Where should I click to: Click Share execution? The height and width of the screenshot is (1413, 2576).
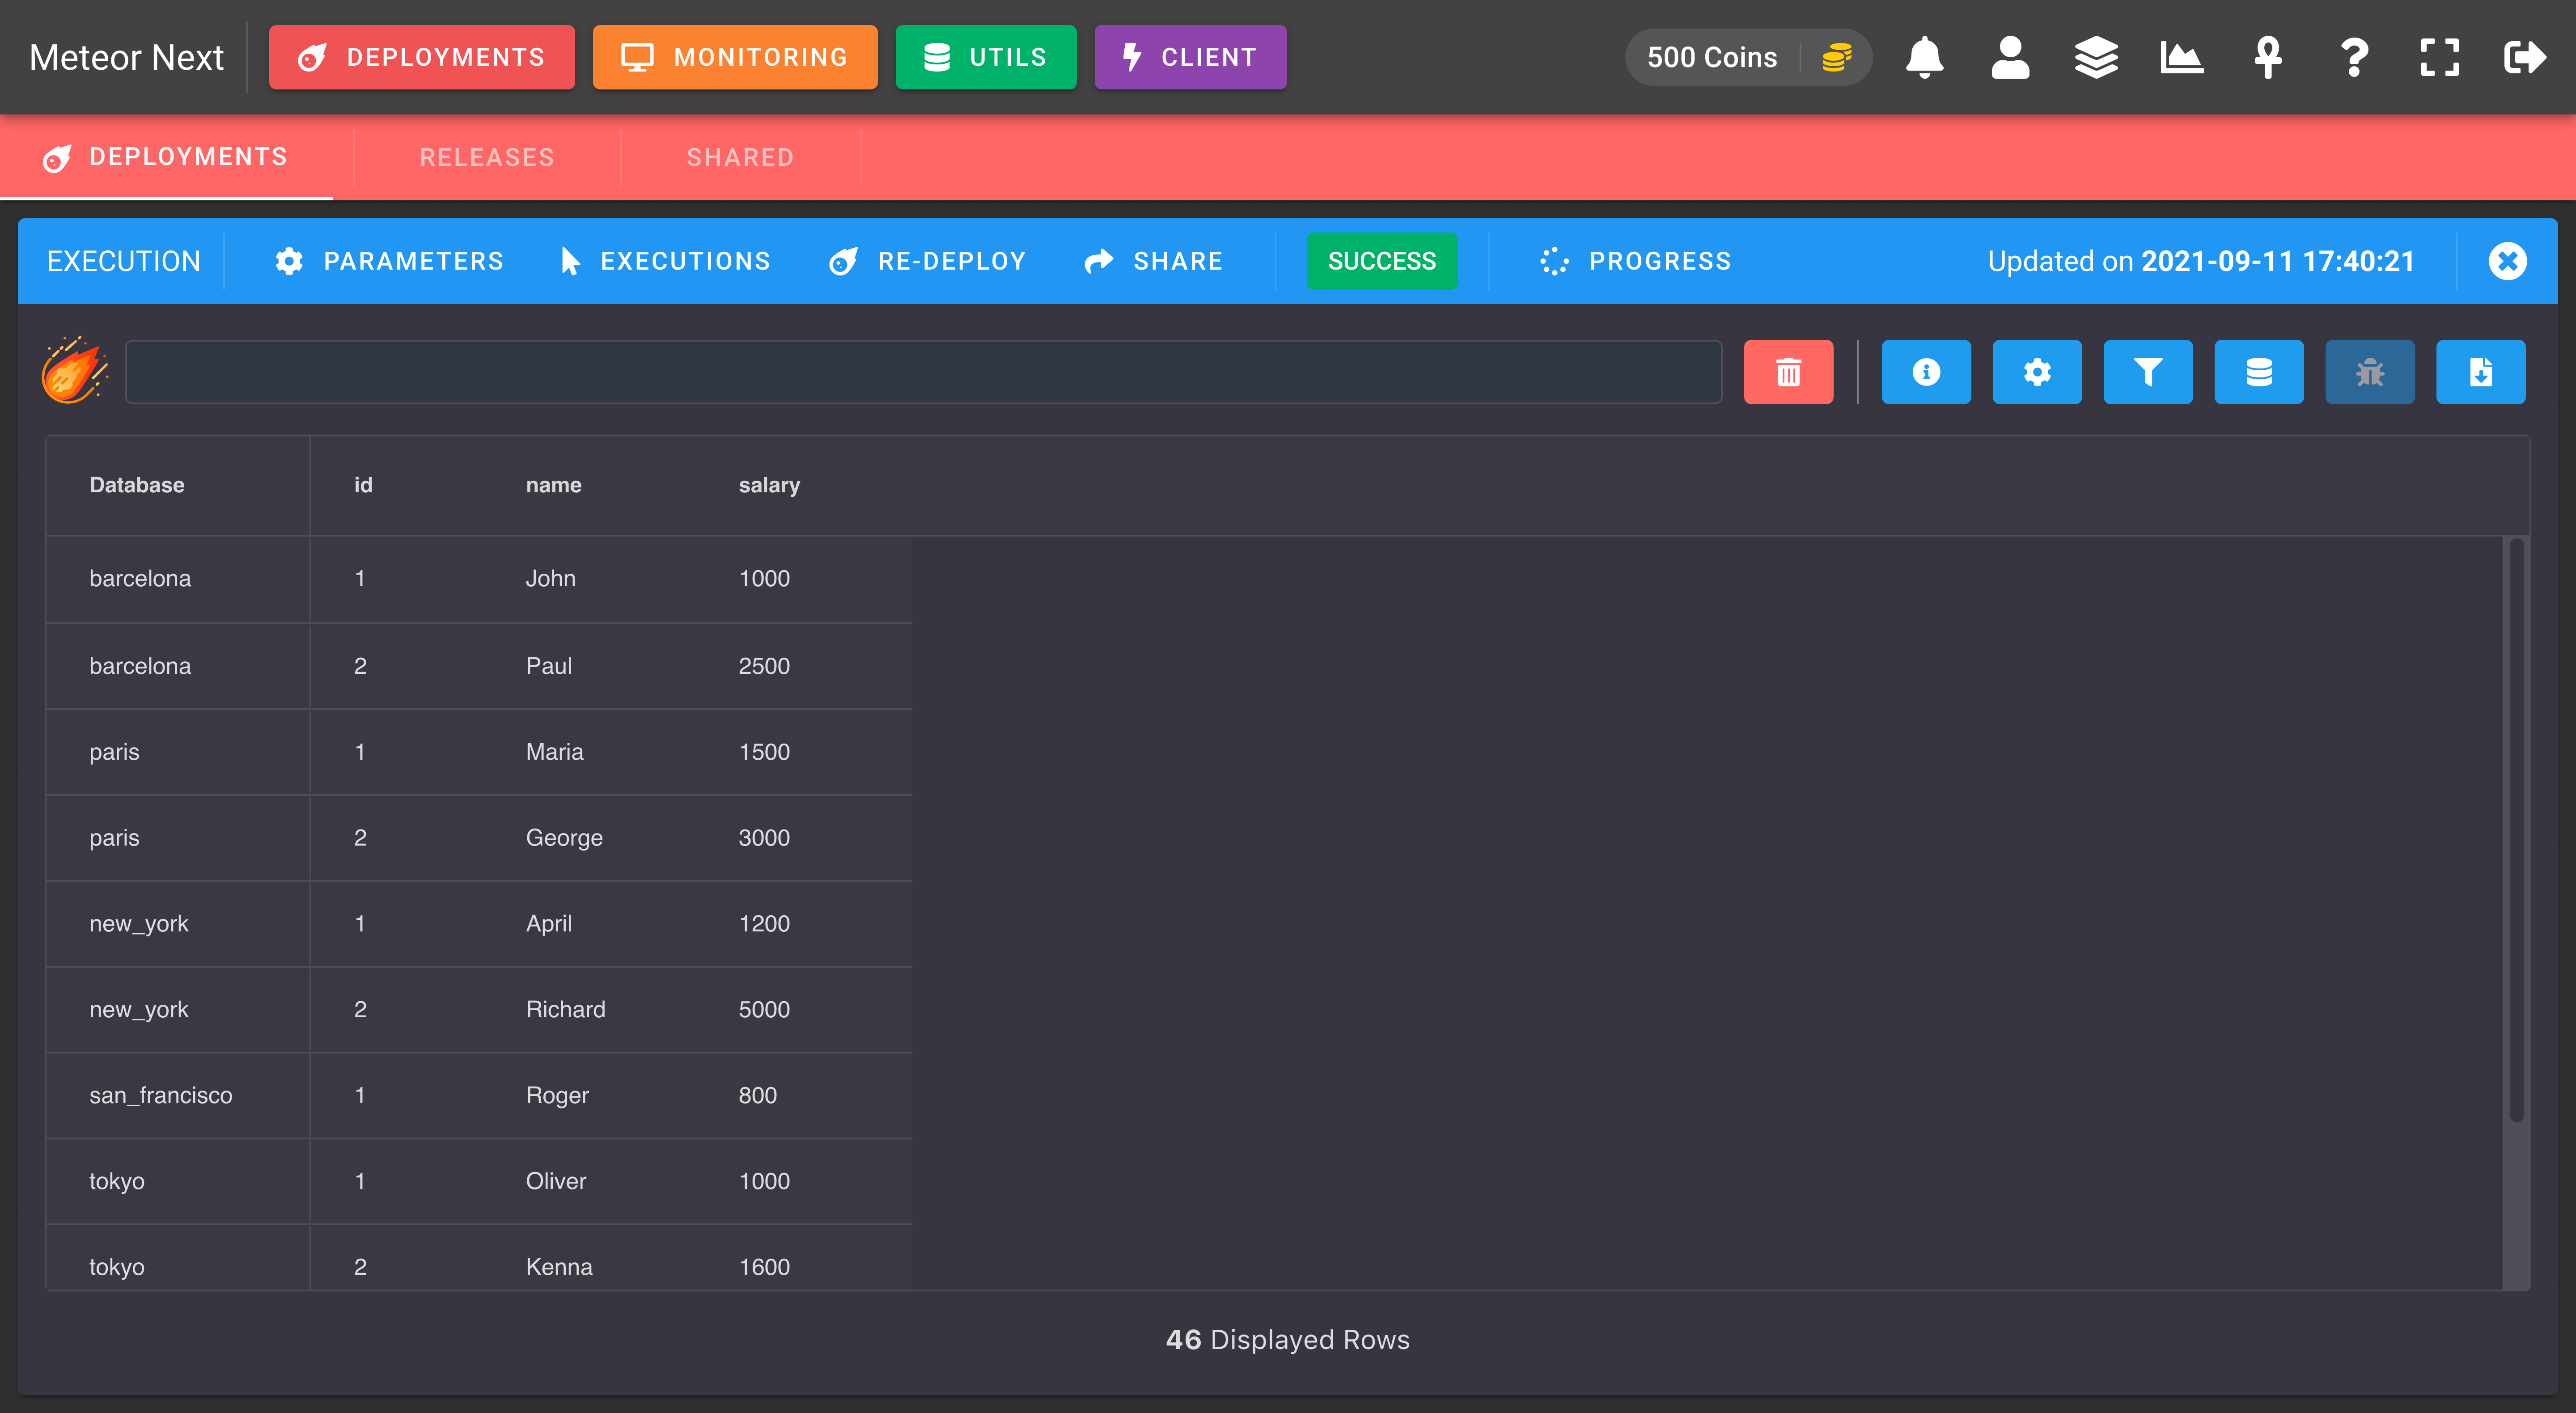click(1153, 261)
